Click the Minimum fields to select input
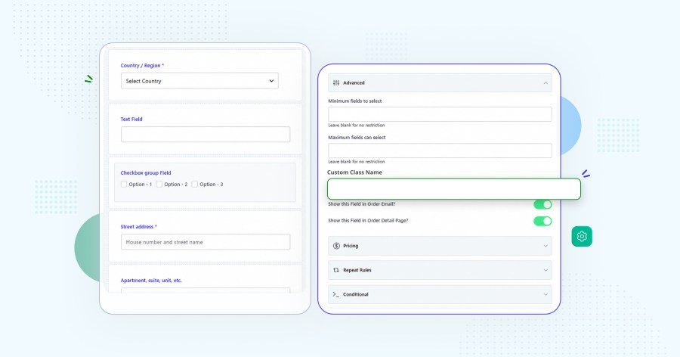This screenshot has height=357, width=680. 440,114
